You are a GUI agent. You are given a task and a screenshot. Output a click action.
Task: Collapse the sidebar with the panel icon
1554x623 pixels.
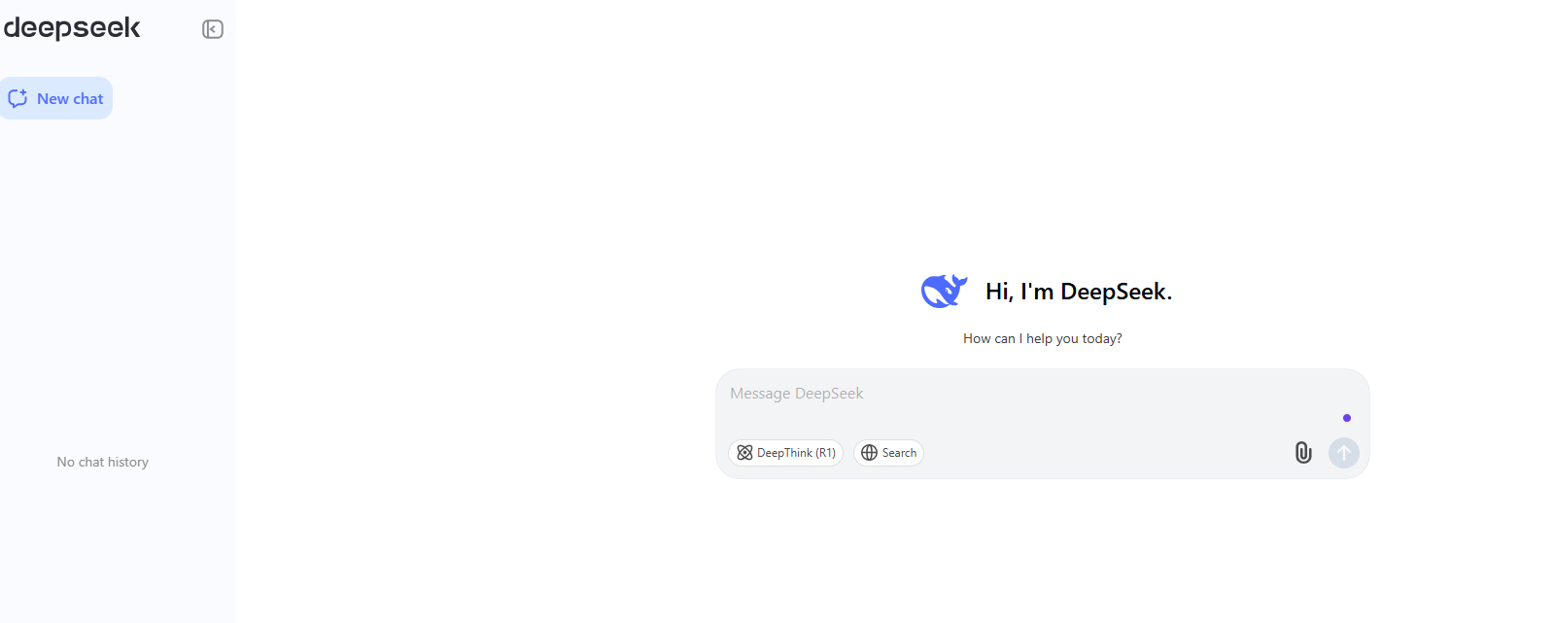pyautogui.click(x=213, y=29)
